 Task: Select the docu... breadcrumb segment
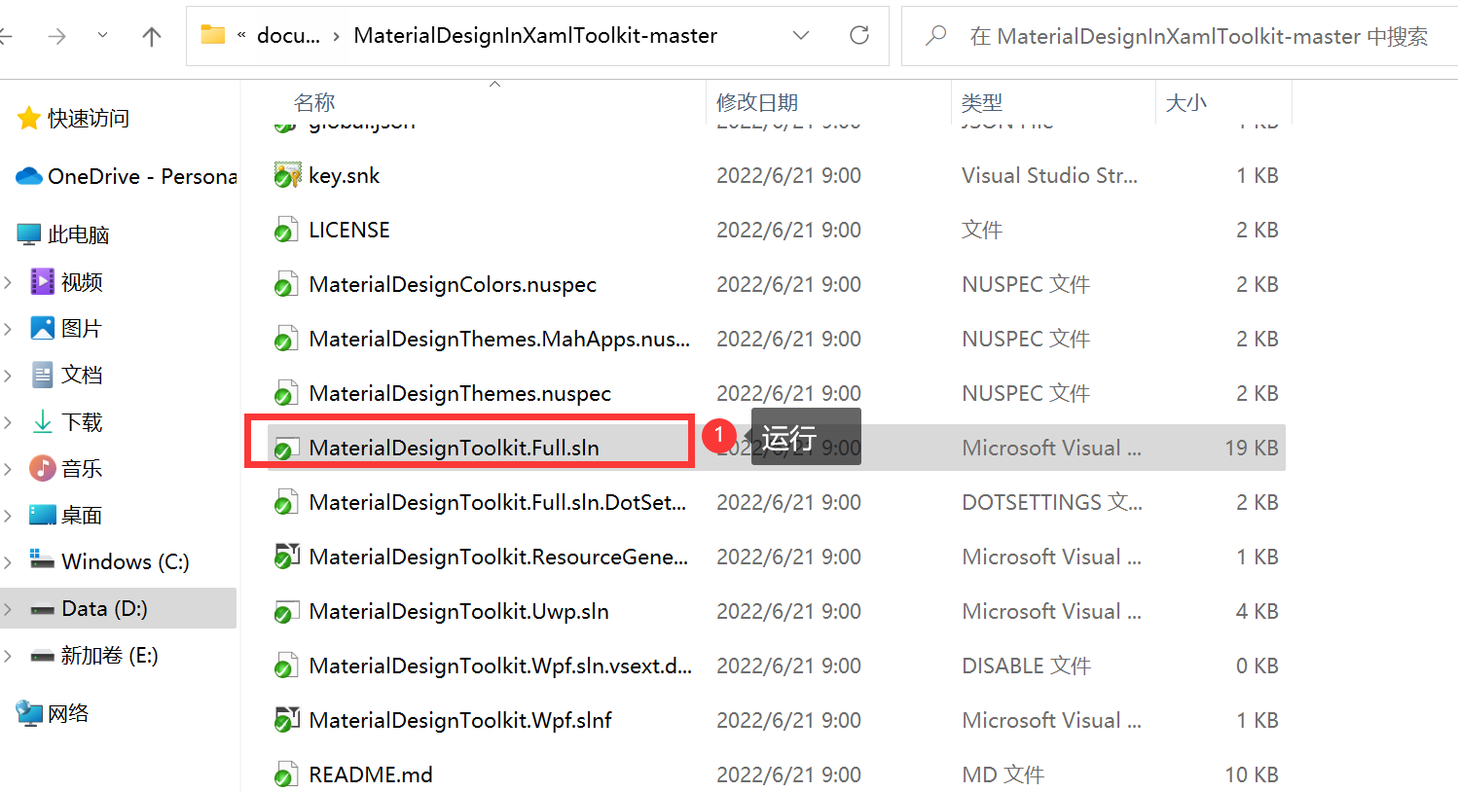(x=288, y=36)
